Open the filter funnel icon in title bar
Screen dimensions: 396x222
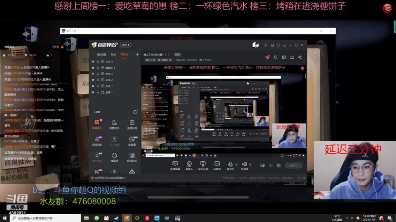(x=278, y=45)
